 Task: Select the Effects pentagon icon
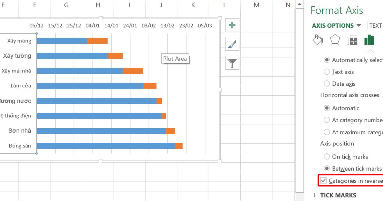tap(335, 40)
